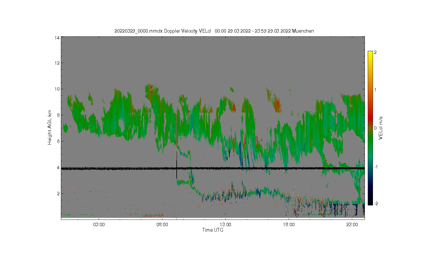433x260 pixels.
Task: Click the colorbar tick label '-1'
Action: click(376, 167)
